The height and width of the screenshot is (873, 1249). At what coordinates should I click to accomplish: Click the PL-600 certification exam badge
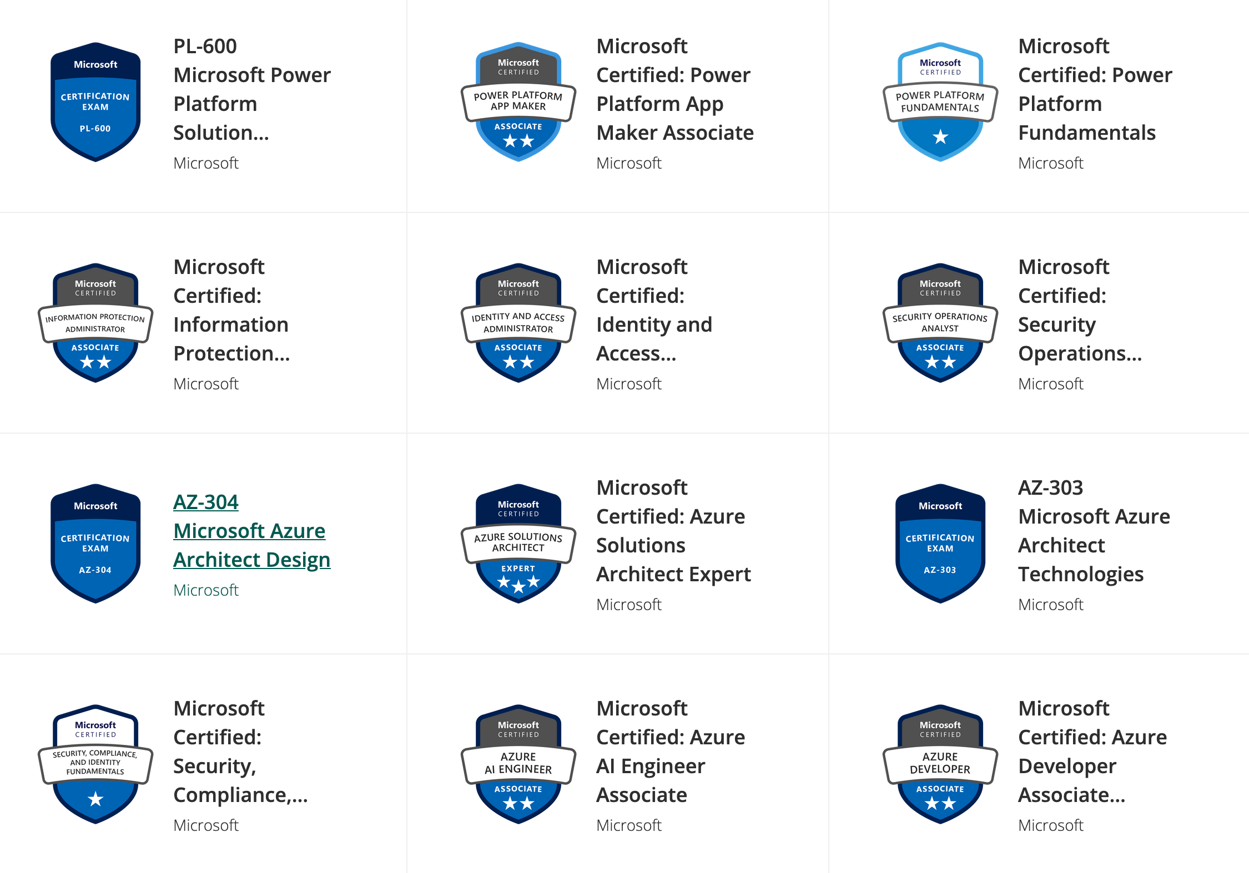(x=95, y=102)
